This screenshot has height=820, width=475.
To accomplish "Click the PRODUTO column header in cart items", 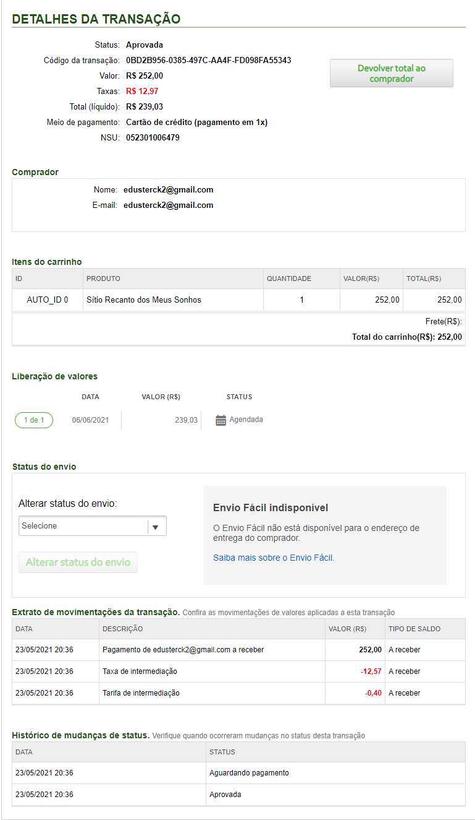I will (x=103, y=279).
